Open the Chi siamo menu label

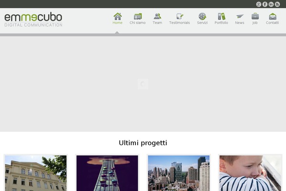[138, 22]
